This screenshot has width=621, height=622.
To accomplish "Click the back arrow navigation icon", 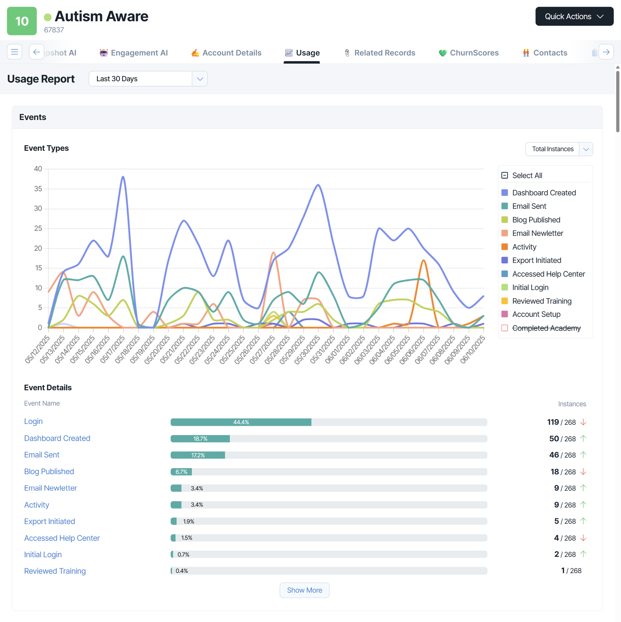I will click(x=36, y=52).
